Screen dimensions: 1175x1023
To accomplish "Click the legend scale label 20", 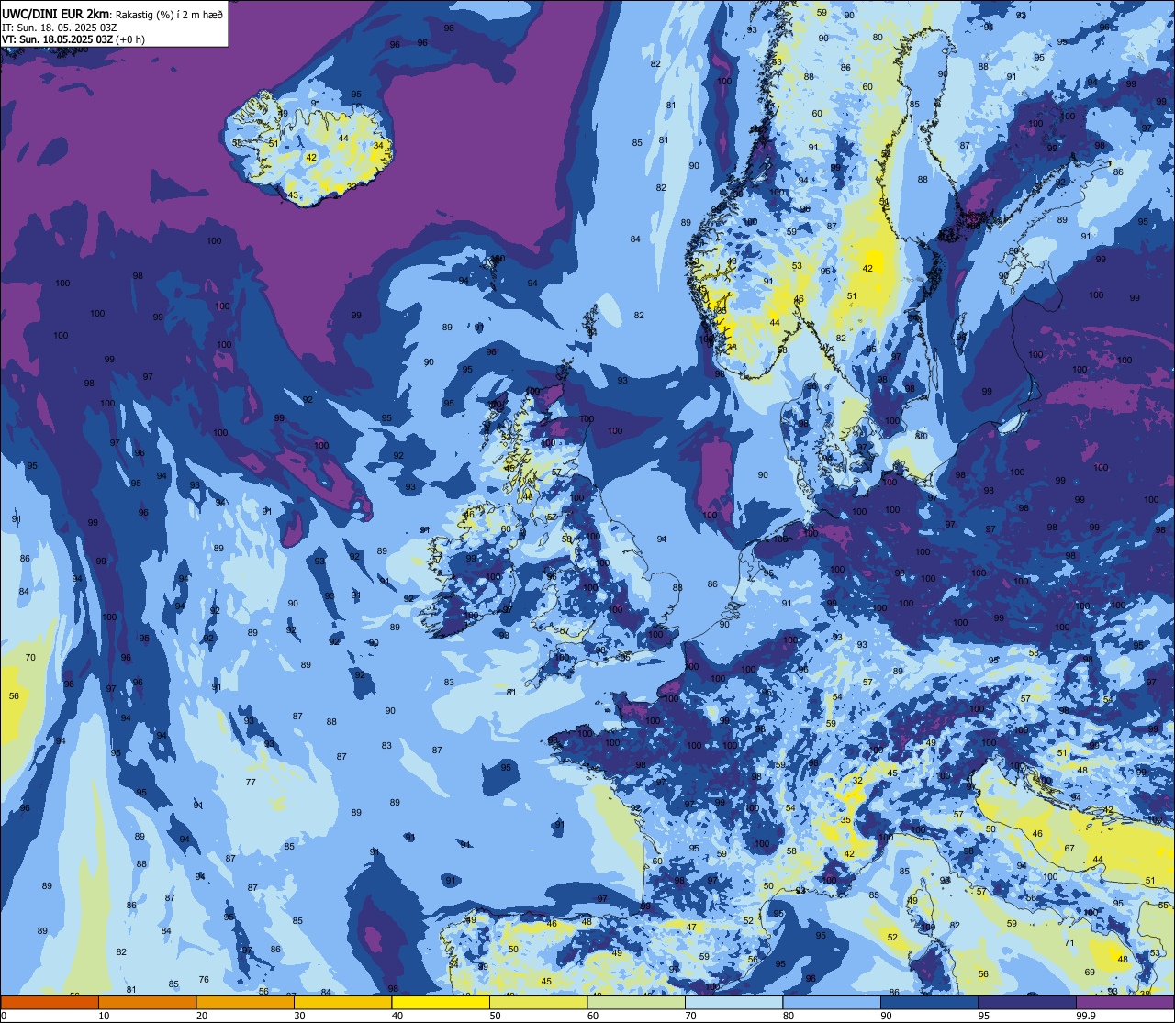I will click(202, 1016).
